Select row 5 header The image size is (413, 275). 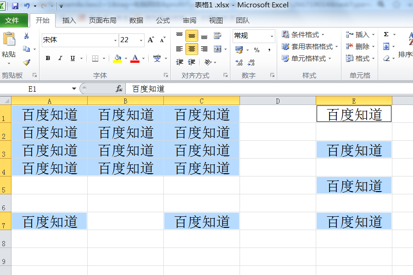pyautogui.click(x=6, y=185)
